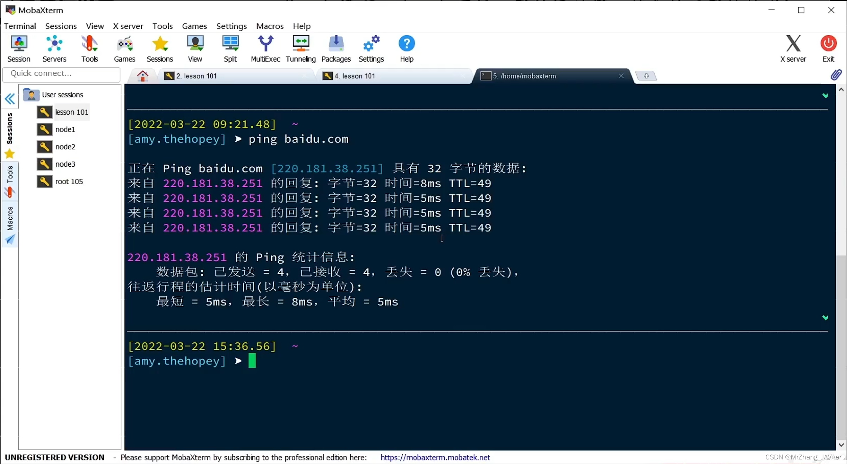
Task: Open the Settings menu
Action: [231, 26]
